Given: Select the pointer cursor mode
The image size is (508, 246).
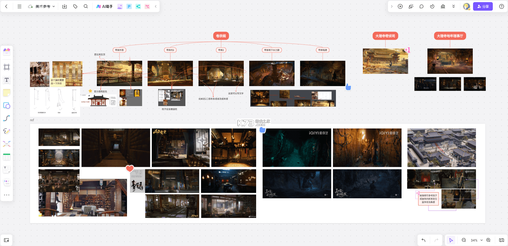Looking at the screenshot, I should [451, 240].
